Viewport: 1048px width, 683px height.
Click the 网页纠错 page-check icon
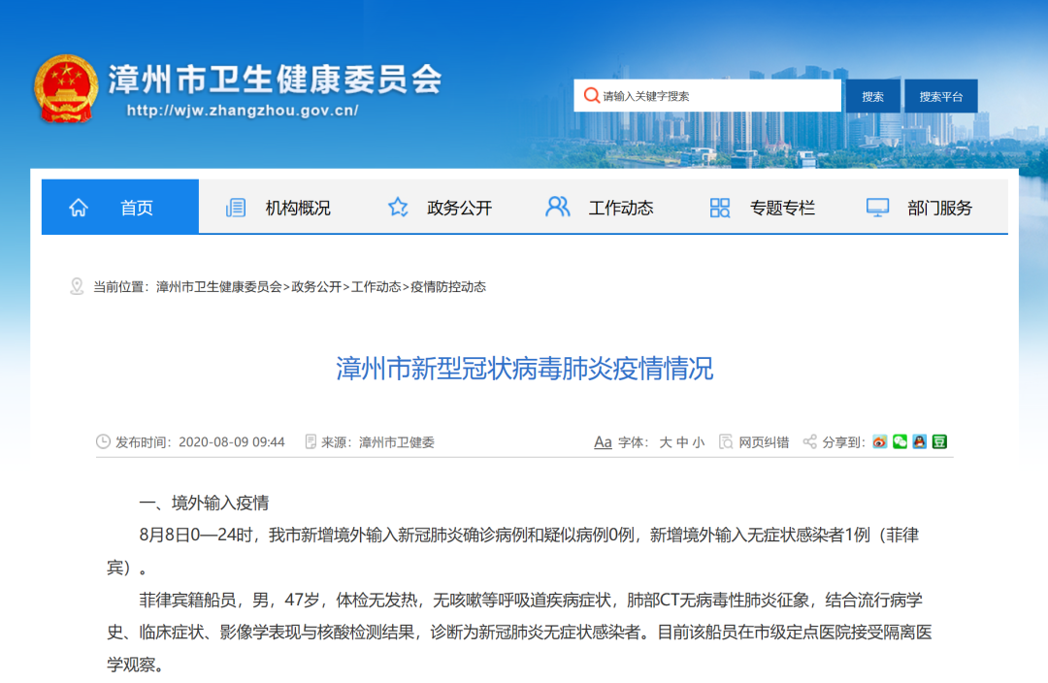pos(725,441)
